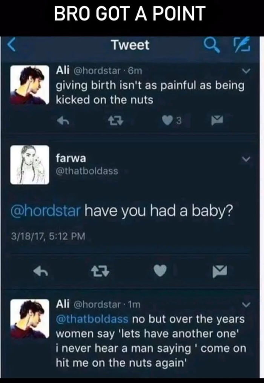The height and width of the screenshot is (383, 264).
Task: Open the @thatboldass mention in Ali's reply
Action: pos(92,320)
